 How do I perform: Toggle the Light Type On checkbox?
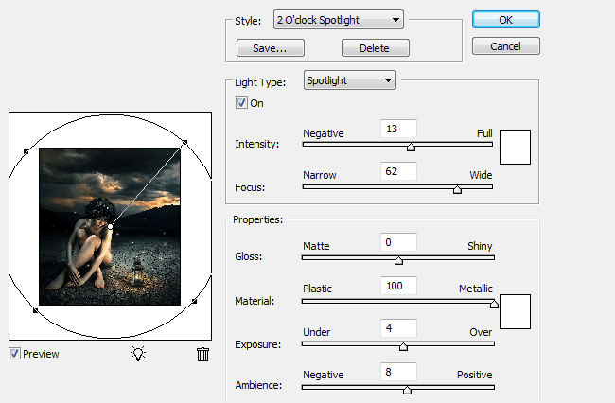(242, 103)
